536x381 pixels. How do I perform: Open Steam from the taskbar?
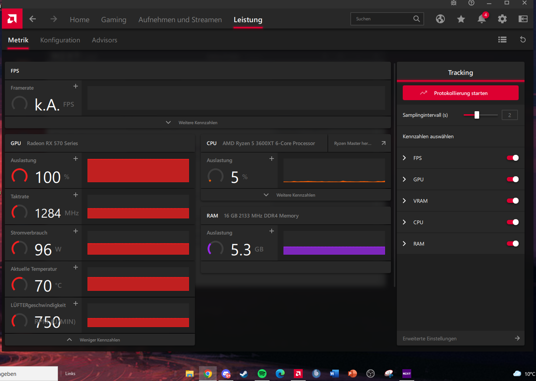pos(244,374)
